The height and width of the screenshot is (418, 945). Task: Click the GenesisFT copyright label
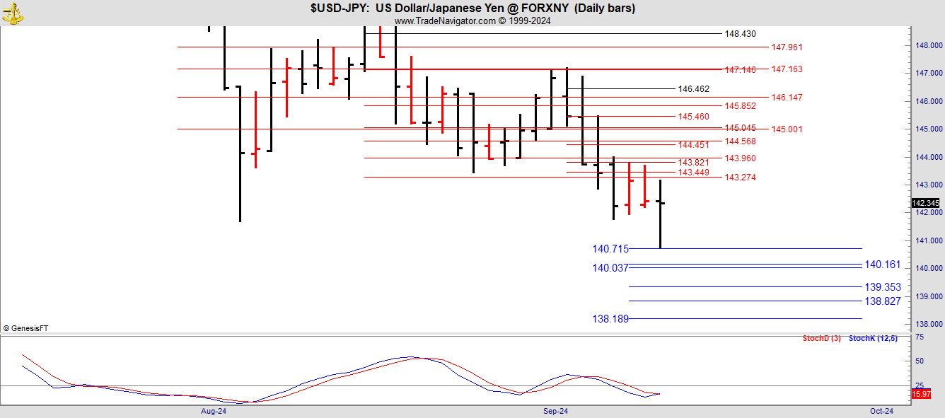point(25,328)
